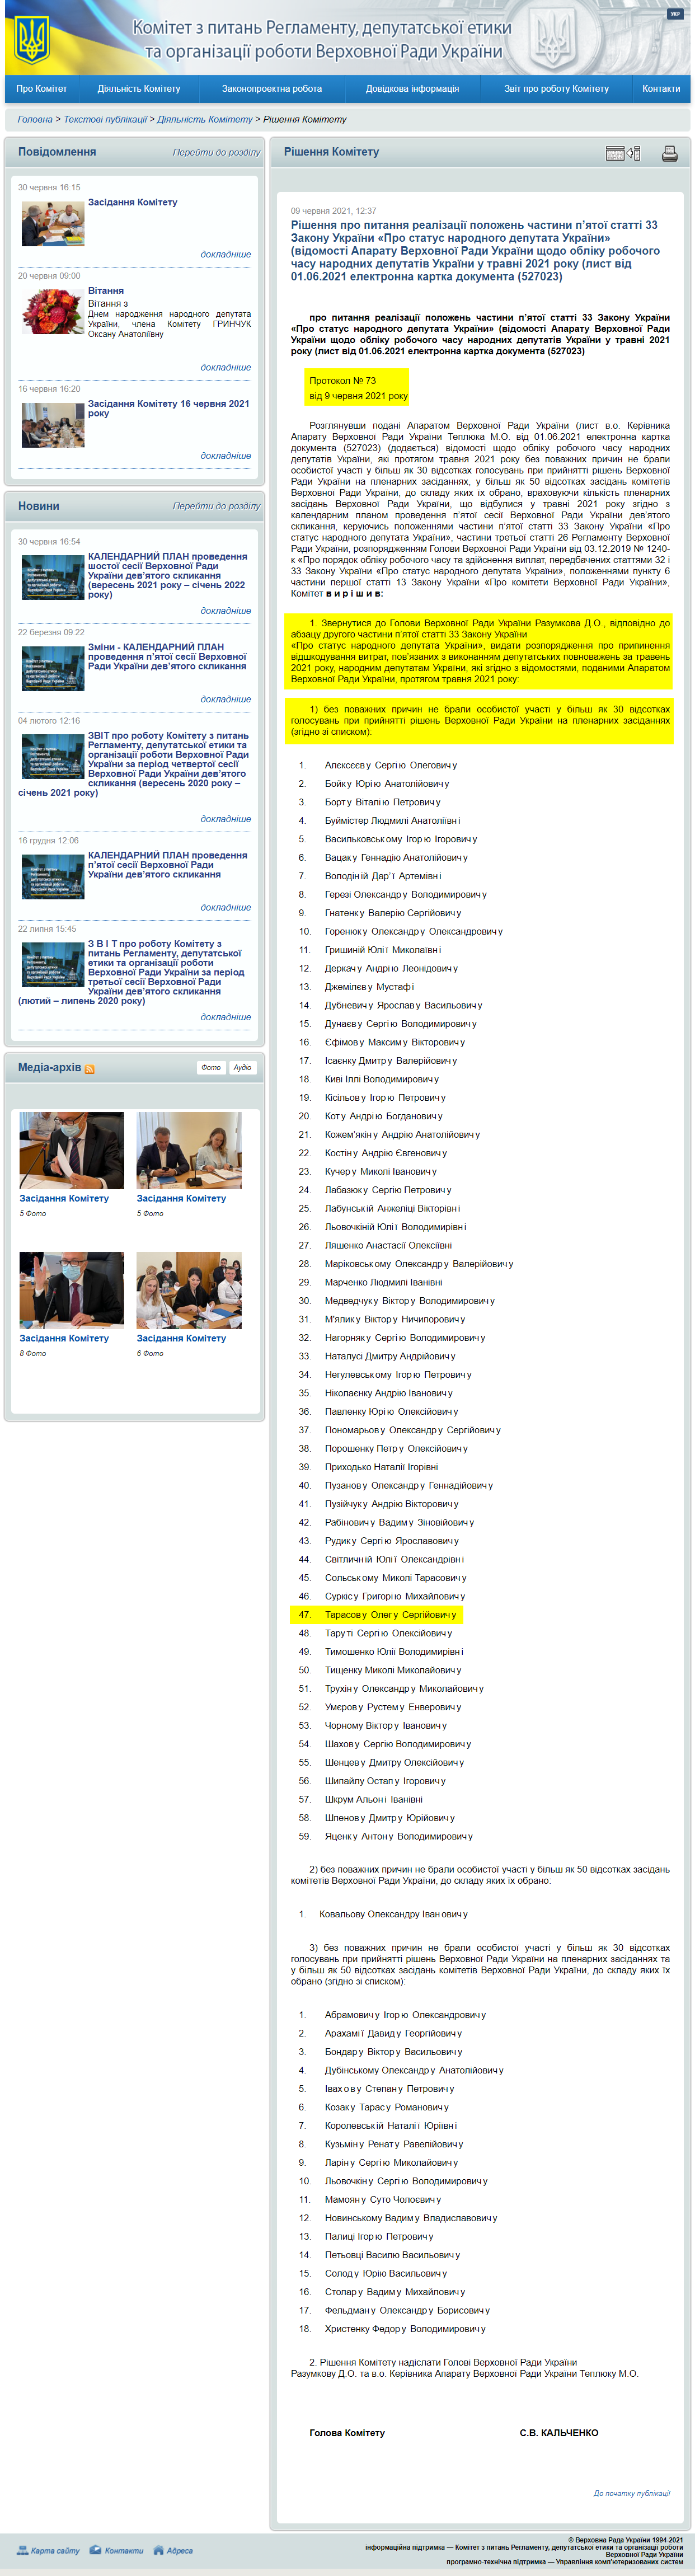Click the Ukrainian trident coat of arms logo

pyautogui.click(x=32, y=39)
